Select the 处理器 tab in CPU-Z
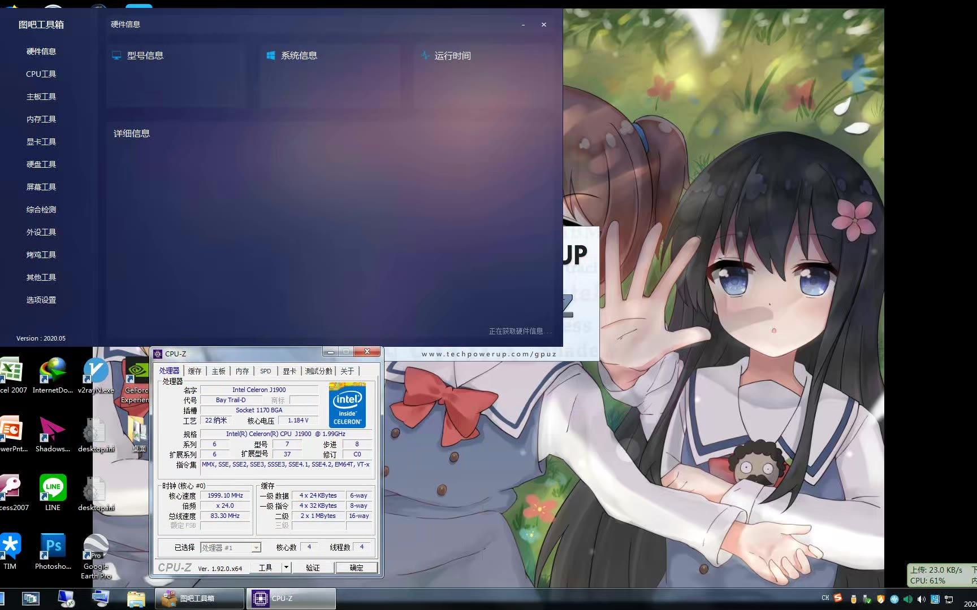 [x=169, y=371]
